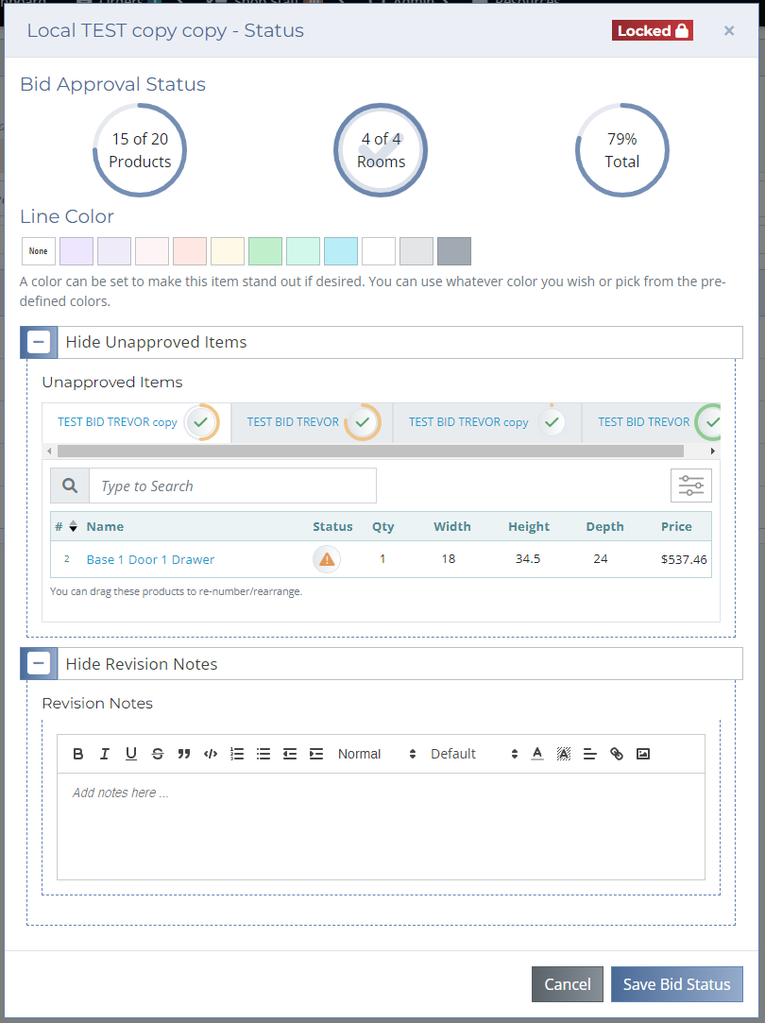This screenshot has height=1023, width=765.
Task: Insert an image into Revision Notes
Action: pyautogui.click(x=643, y=754)
